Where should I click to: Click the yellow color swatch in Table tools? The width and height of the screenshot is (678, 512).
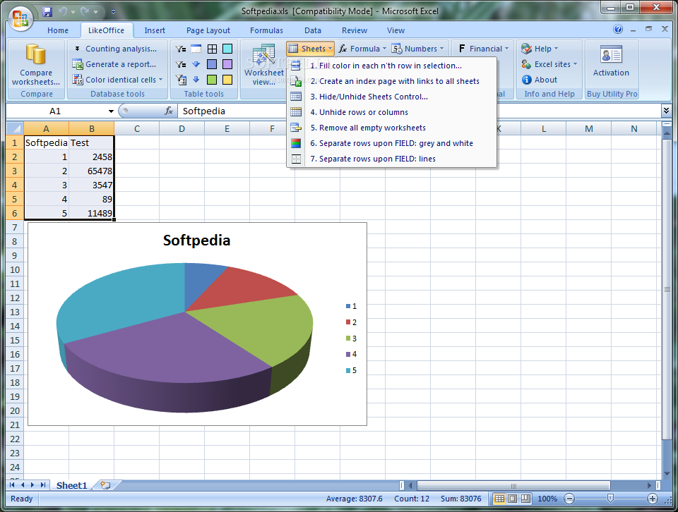point(227,80)
